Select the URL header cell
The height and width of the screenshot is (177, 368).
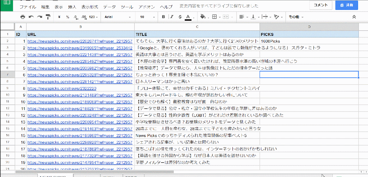81,34
